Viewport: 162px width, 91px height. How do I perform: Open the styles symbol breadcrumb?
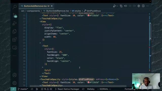coord(76,11)
